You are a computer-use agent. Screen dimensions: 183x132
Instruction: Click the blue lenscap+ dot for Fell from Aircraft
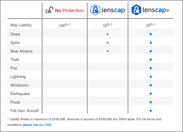pos(151,111)
